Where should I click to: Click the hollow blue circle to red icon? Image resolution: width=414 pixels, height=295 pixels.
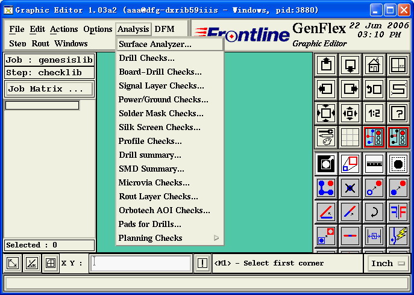coord(374,188)
